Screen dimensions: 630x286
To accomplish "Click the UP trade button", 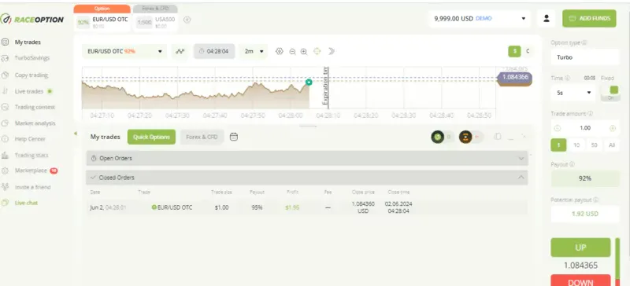I will click(x=580, y=247).
